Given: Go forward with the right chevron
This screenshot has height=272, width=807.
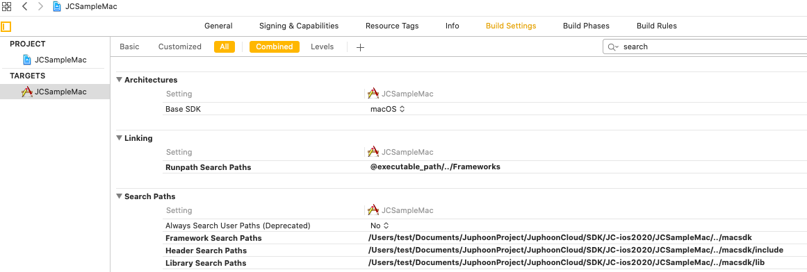Looking at the screenshot, I should click(x=41, y=7).
